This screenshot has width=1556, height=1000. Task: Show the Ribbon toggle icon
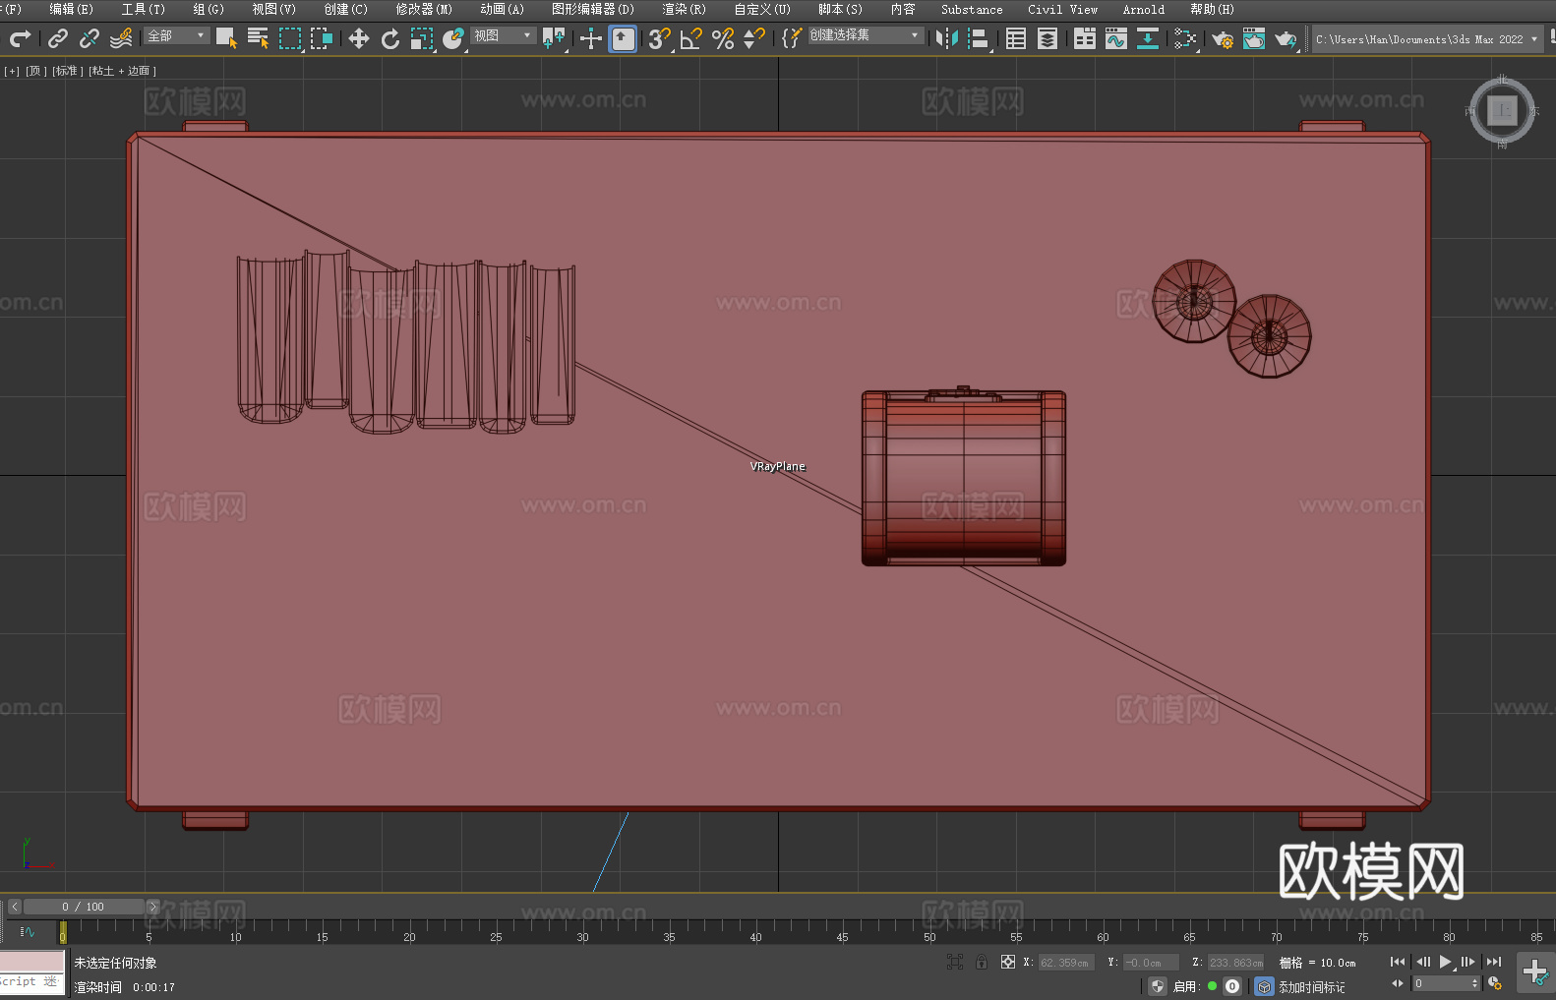click(x=1085, y=38)
